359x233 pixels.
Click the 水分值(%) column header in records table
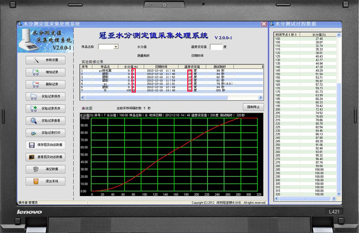131,67
